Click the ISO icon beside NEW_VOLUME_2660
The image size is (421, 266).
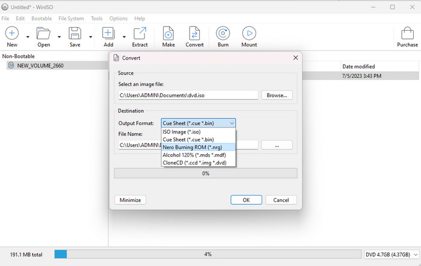point(11,65)
